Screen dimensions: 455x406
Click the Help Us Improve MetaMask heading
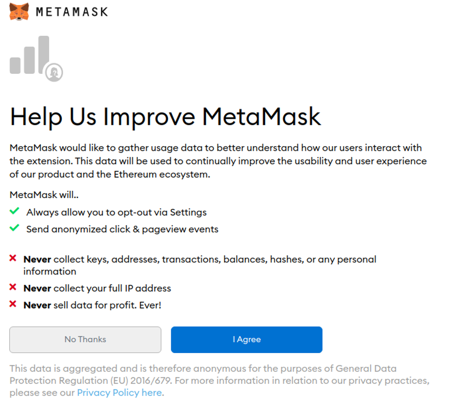coord(165,116)
